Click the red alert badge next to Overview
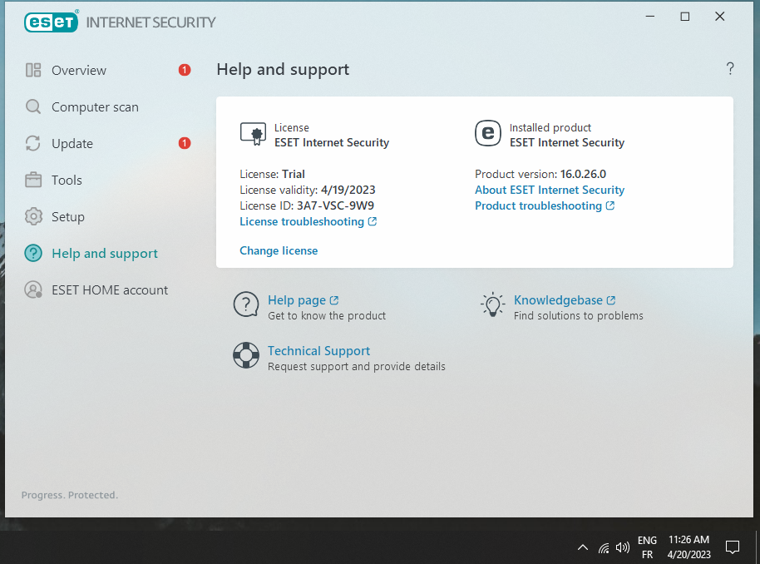 pyautogui.click(x=185, y=71)
